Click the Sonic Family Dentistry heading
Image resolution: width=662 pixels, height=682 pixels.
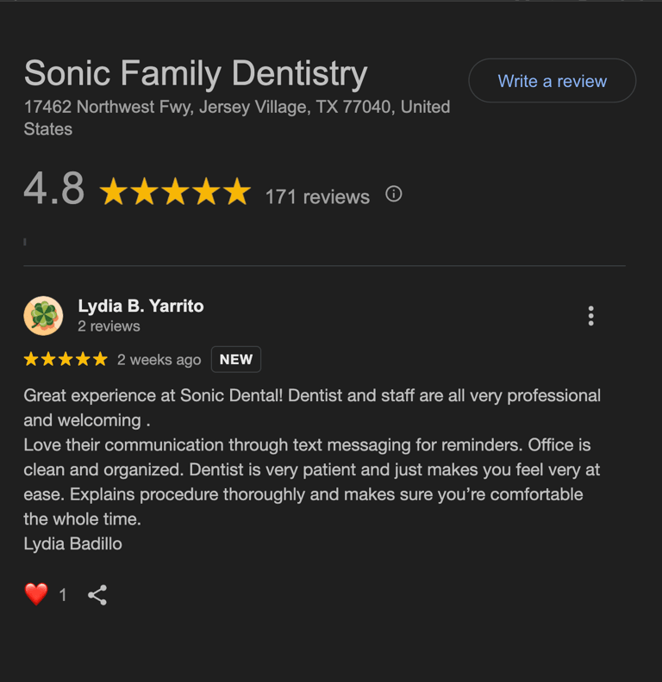(196, 74)
